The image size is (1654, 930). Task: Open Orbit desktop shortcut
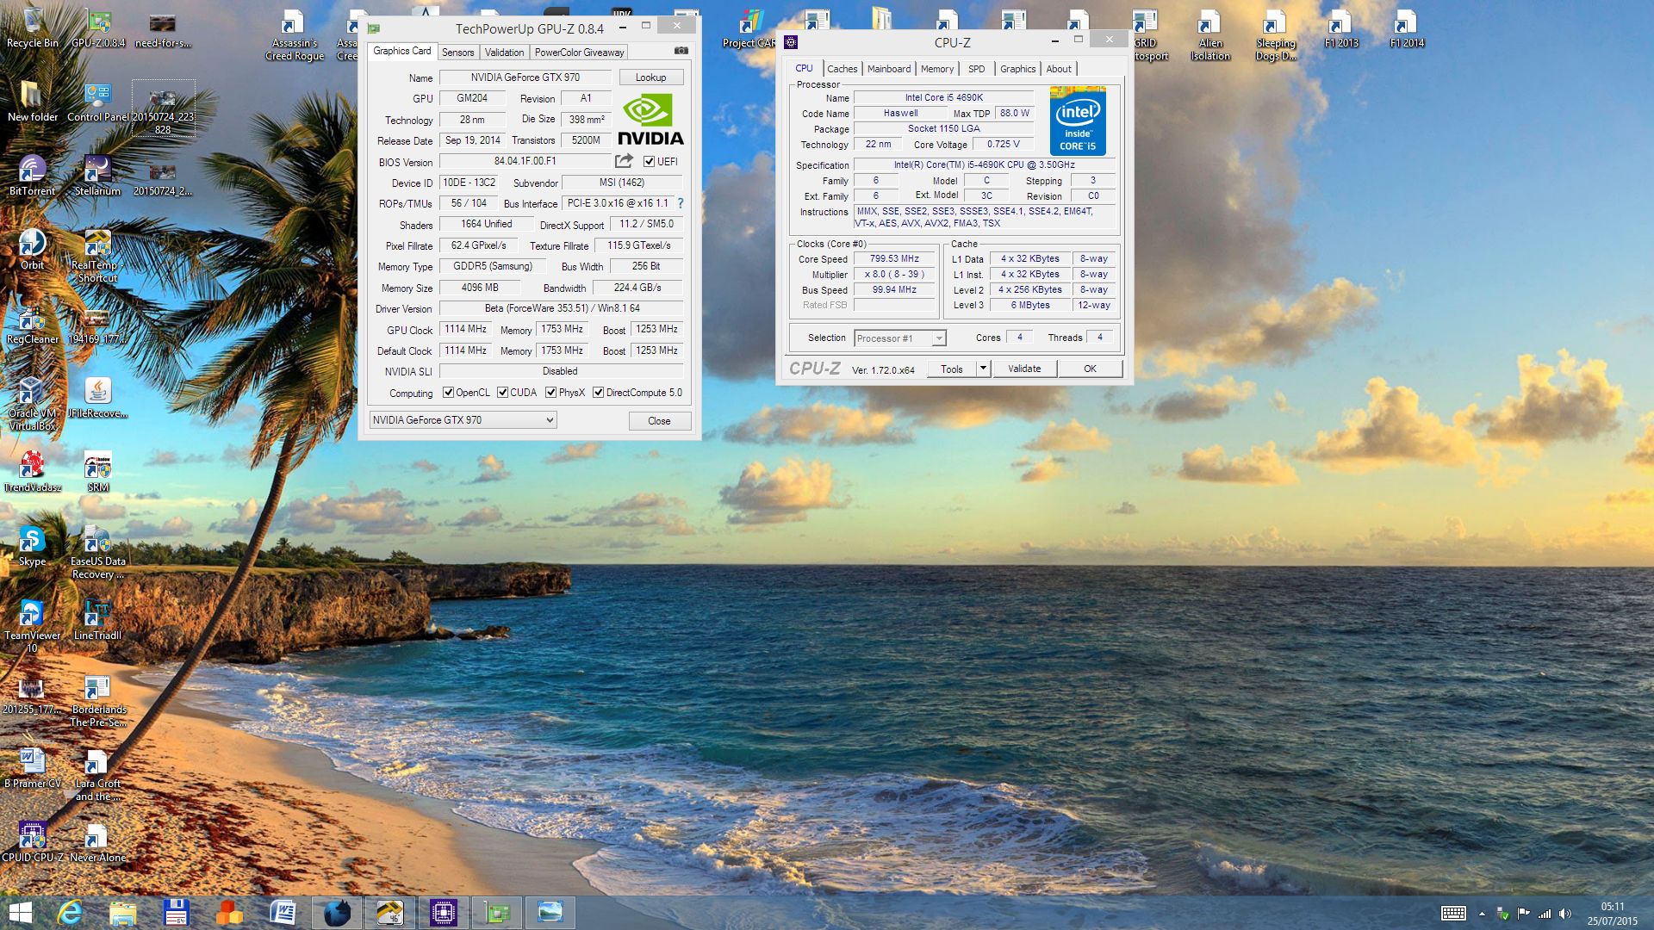point(32,250)
